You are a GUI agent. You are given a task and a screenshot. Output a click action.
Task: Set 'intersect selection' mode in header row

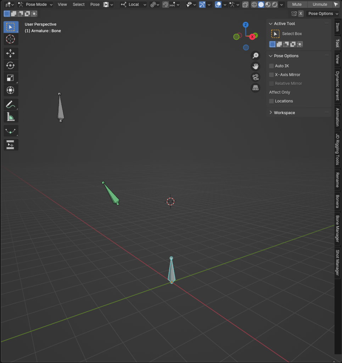pos(34,14)
